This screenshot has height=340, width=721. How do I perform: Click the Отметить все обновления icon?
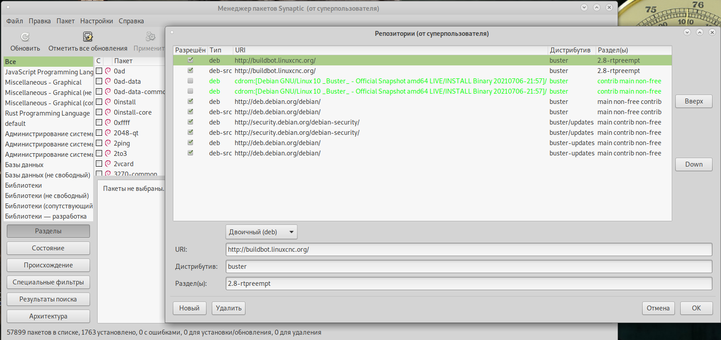pos(88,37)
